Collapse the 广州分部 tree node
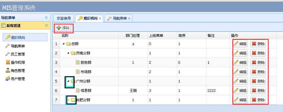 [68, 81]
